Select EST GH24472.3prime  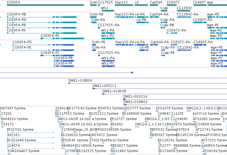pos(90,138)
